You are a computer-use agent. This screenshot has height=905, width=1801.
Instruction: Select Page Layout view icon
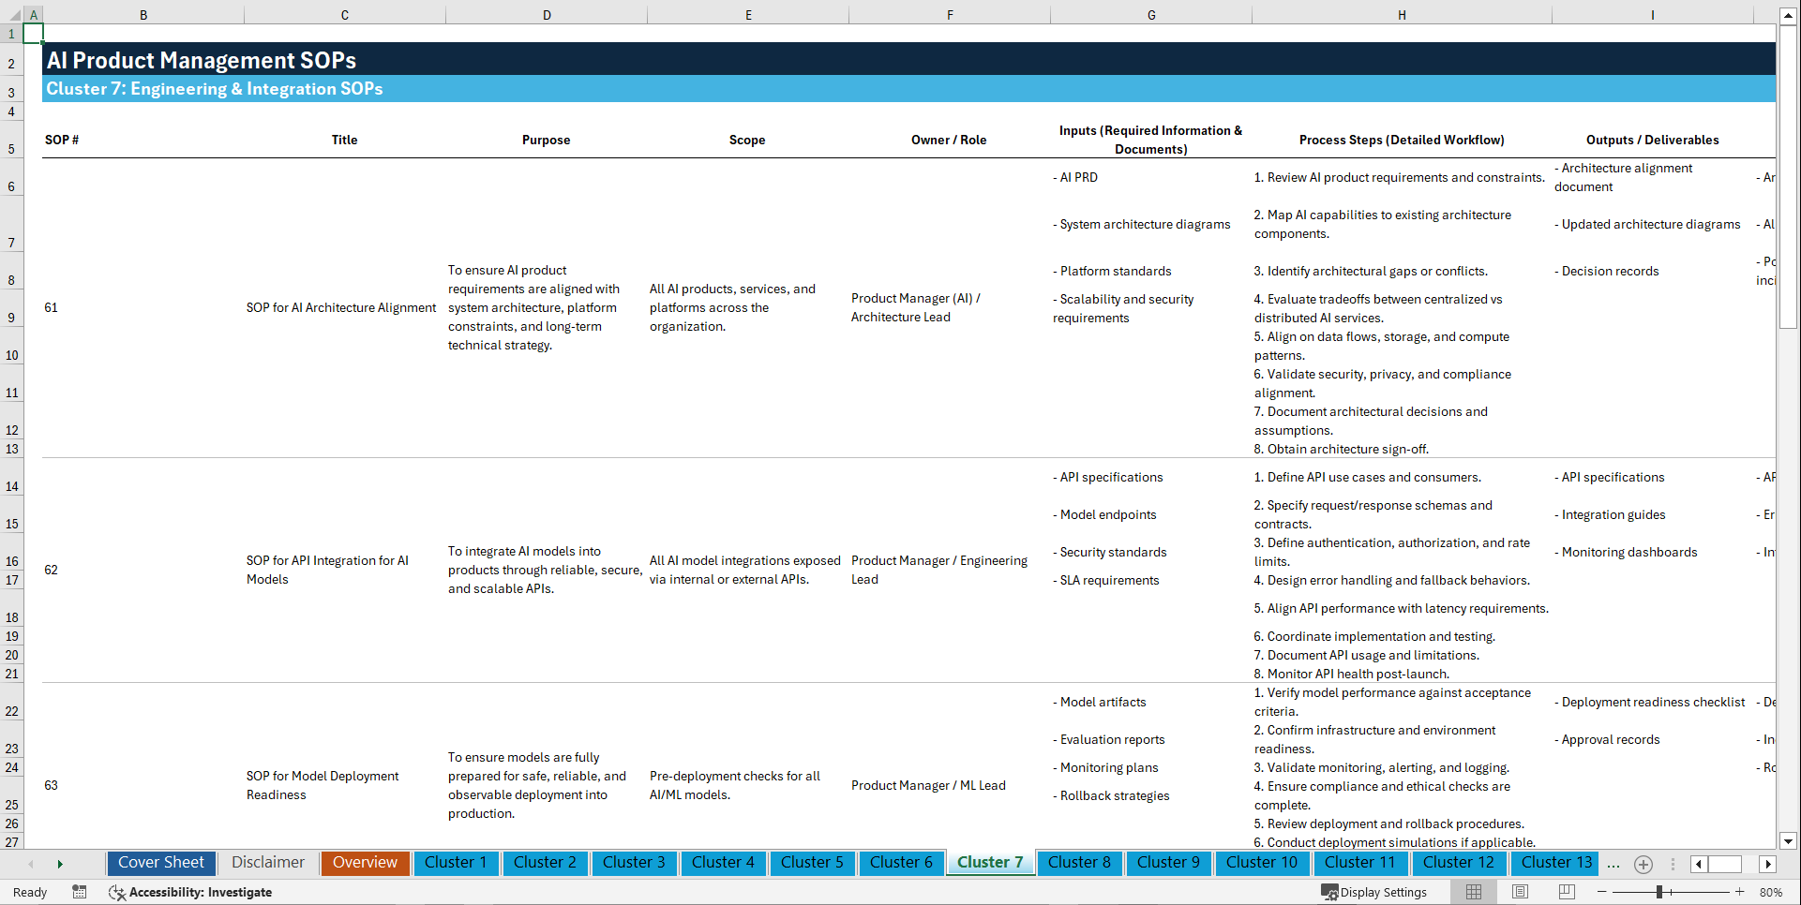(1519, 892)
